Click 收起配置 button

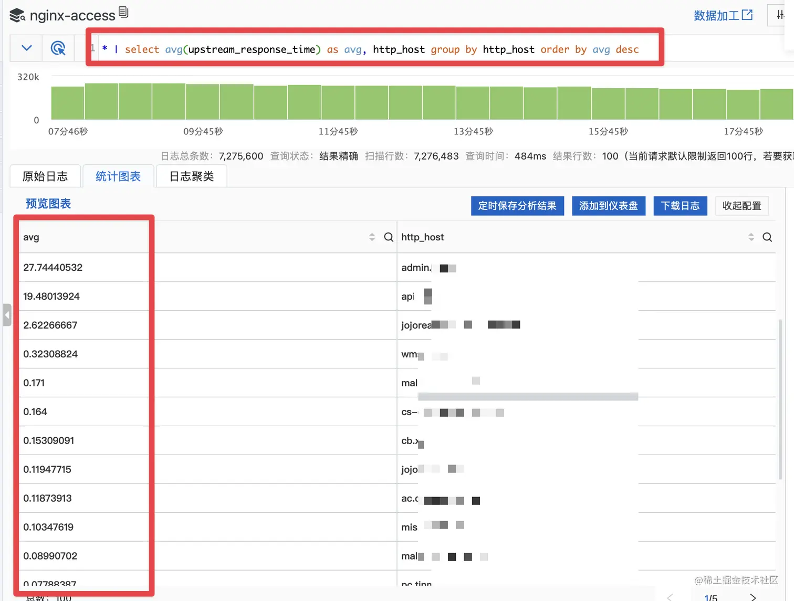tap(742, 206)
